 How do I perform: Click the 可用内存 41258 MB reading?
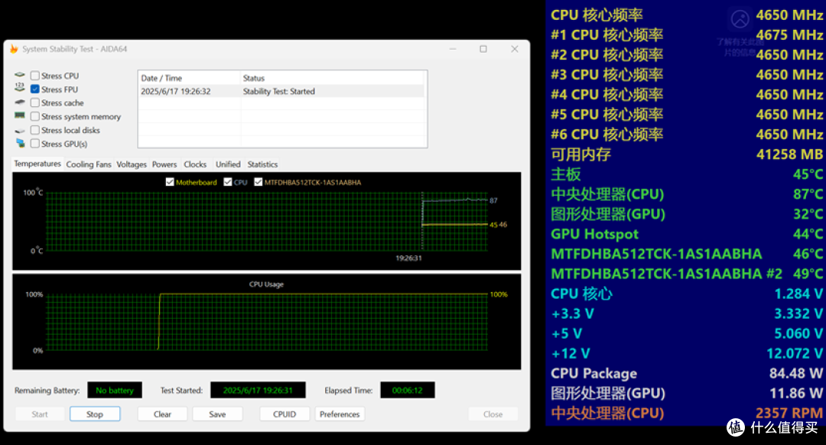[x=686, y=154]
